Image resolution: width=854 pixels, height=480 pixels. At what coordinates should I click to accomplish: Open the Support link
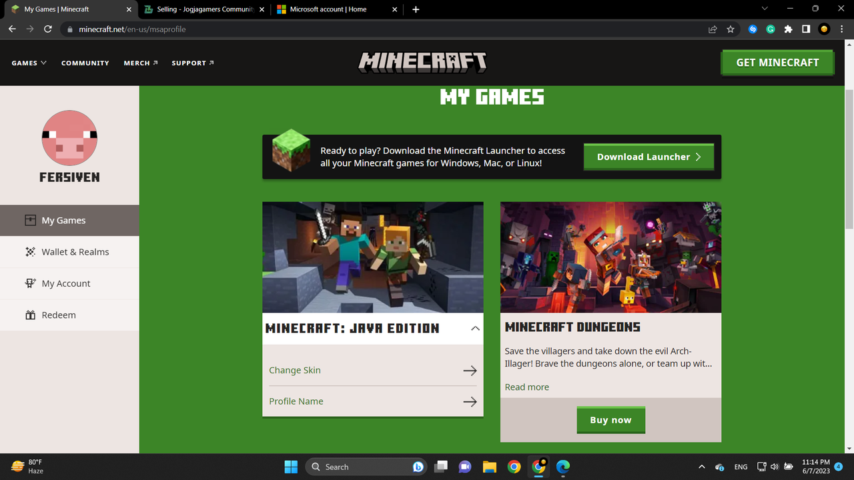click(x=193, y=63)
